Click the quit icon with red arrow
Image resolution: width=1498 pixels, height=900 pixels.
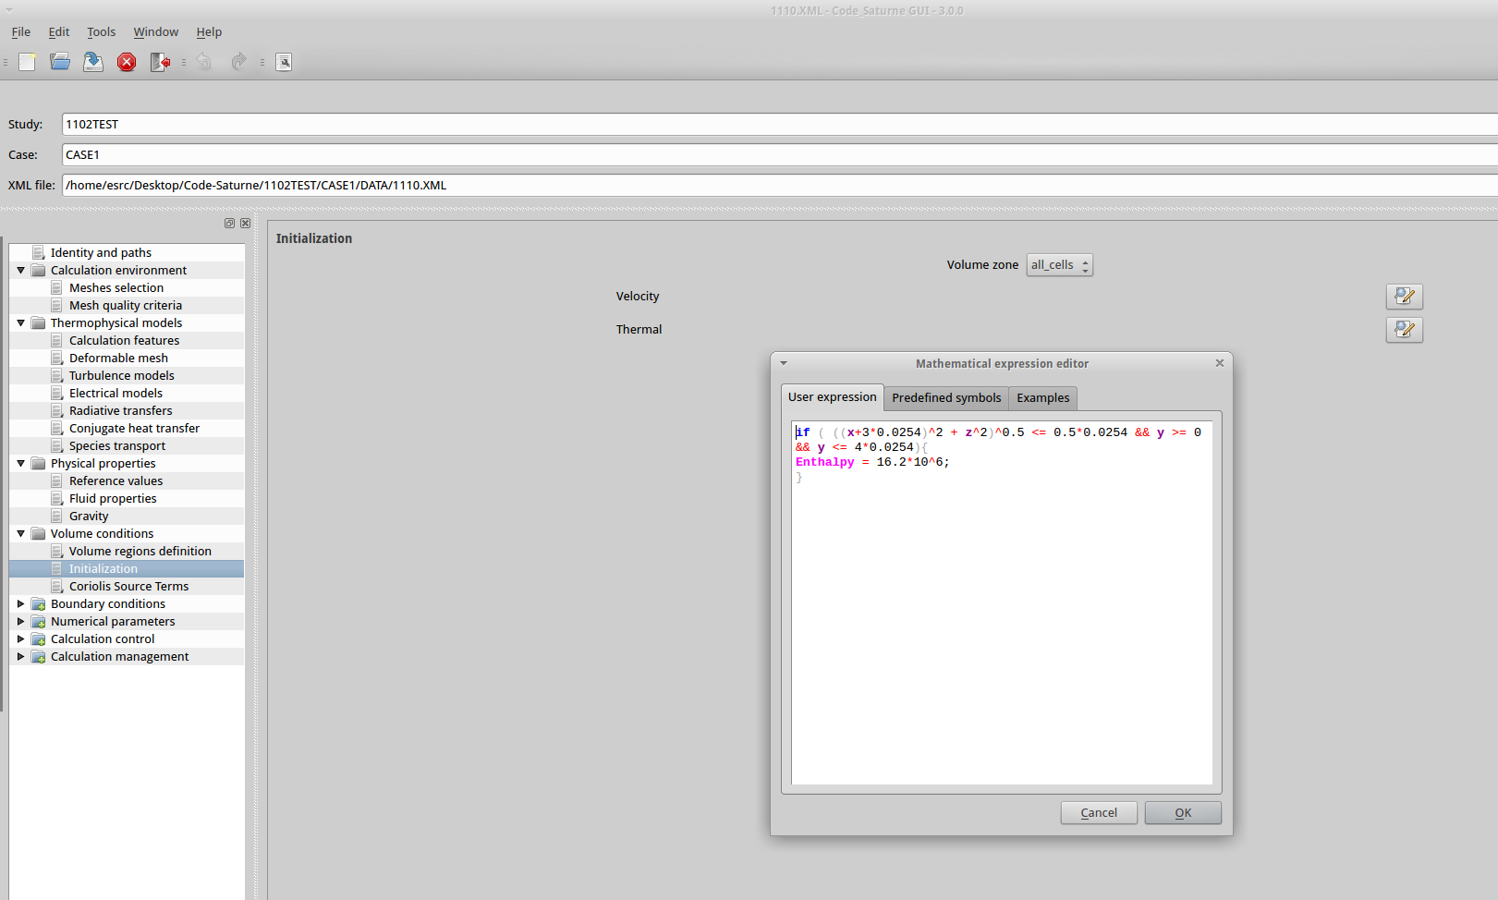[160, 62]
